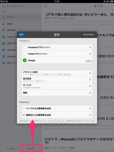Viewport: 114px width, 152px height.
Task: Expand アカウント設定 row chevron
Action: 90,73
